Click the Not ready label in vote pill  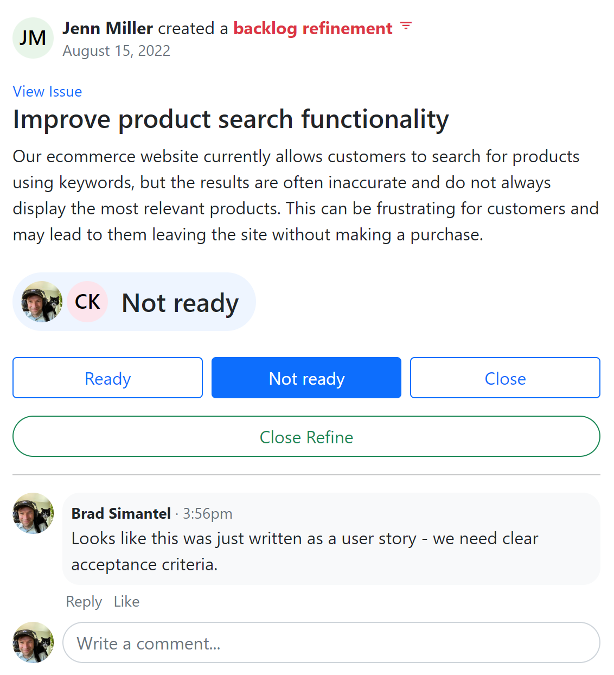pos(180,303)
